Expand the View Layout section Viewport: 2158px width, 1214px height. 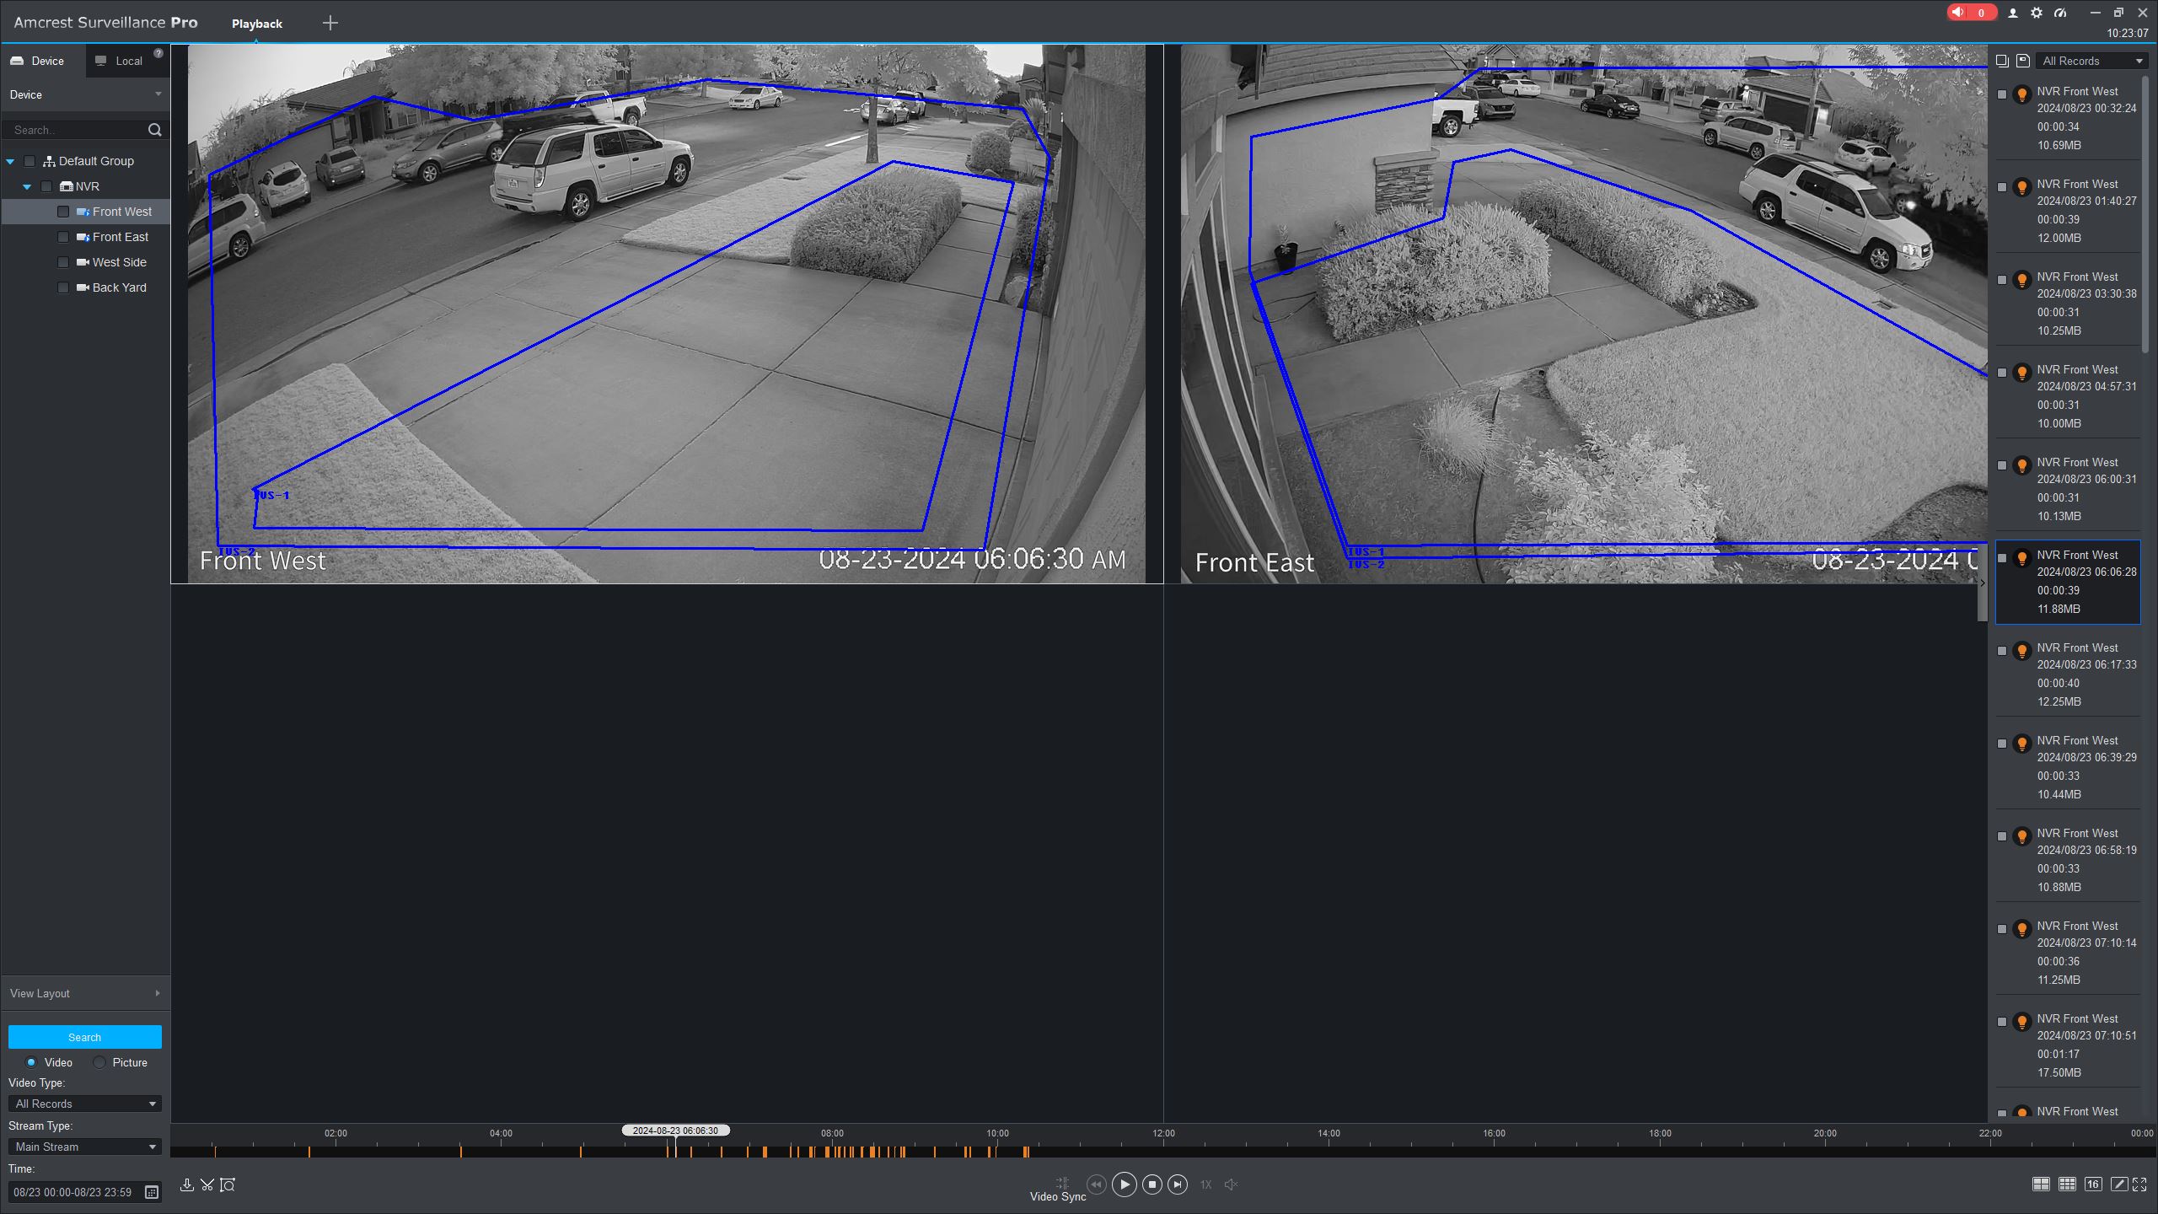(x=85, y=993)
